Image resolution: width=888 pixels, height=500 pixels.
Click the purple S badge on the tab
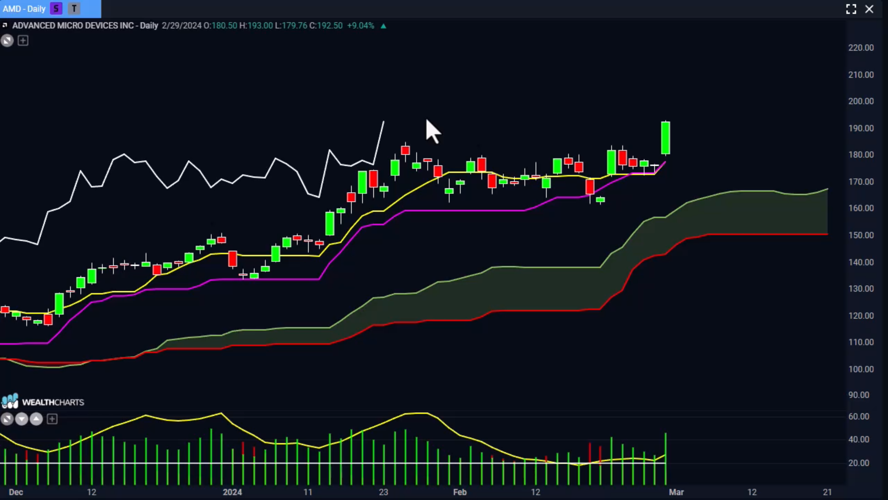coord(56,9)
